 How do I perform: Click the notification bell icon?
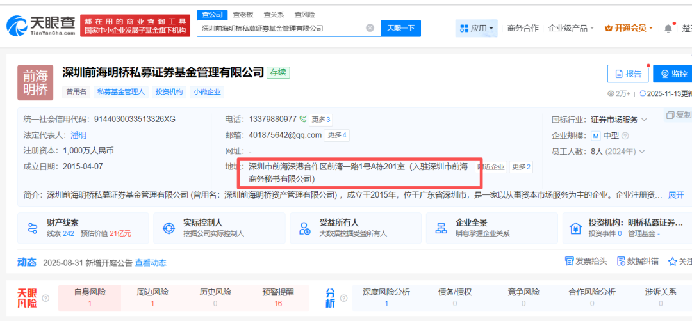[668, 28]
